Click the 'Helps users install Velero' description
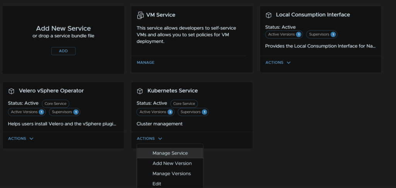 (x=62, y=124)
